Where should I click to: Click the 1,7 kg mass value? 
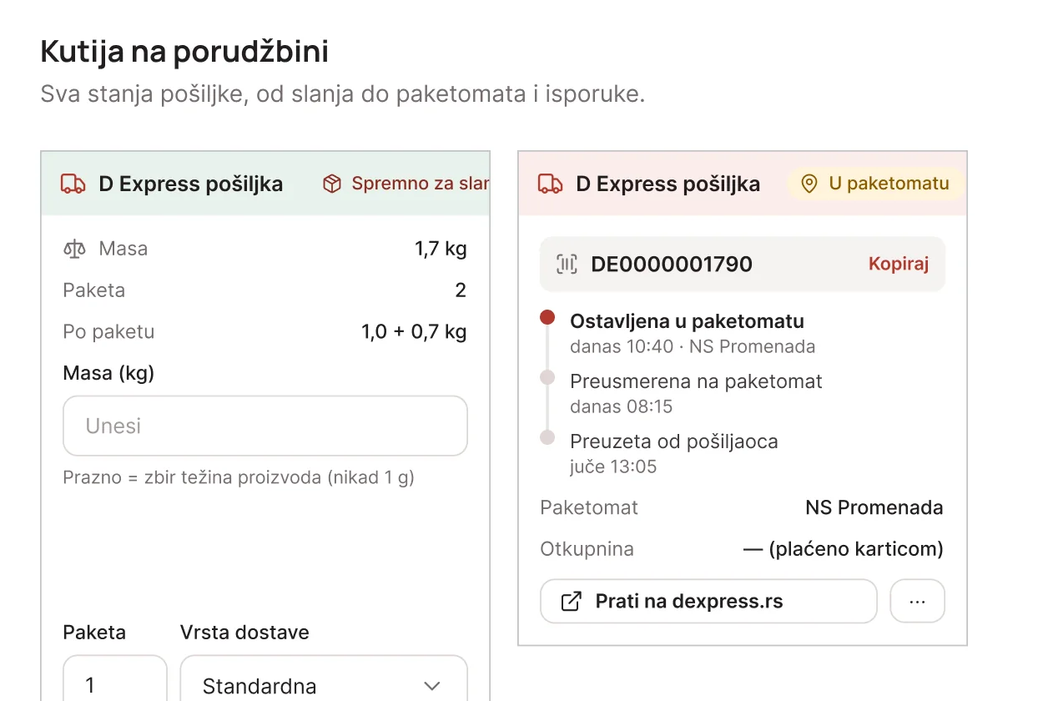441,249
